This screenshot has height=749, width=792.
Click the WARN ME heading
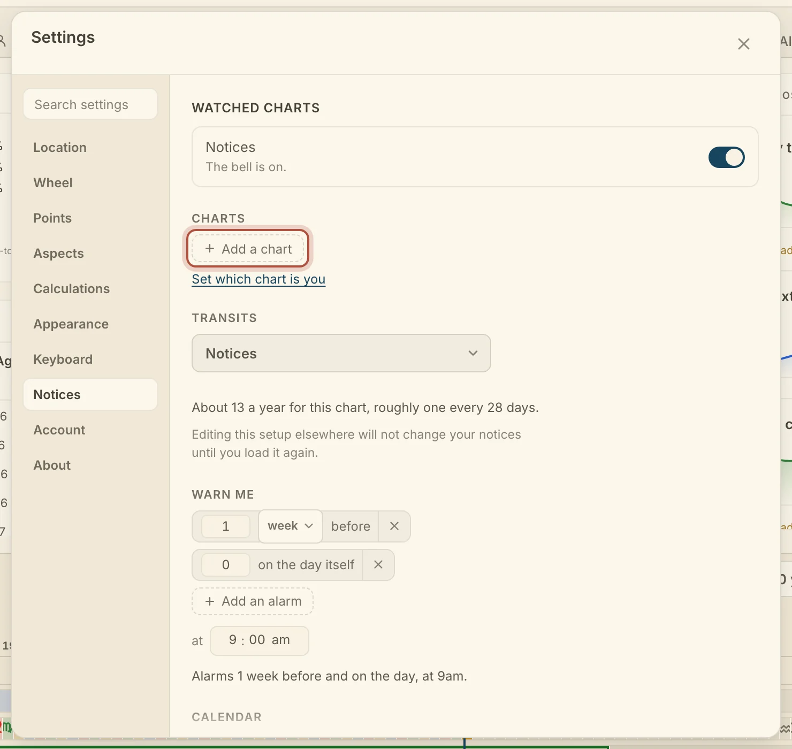223,494
